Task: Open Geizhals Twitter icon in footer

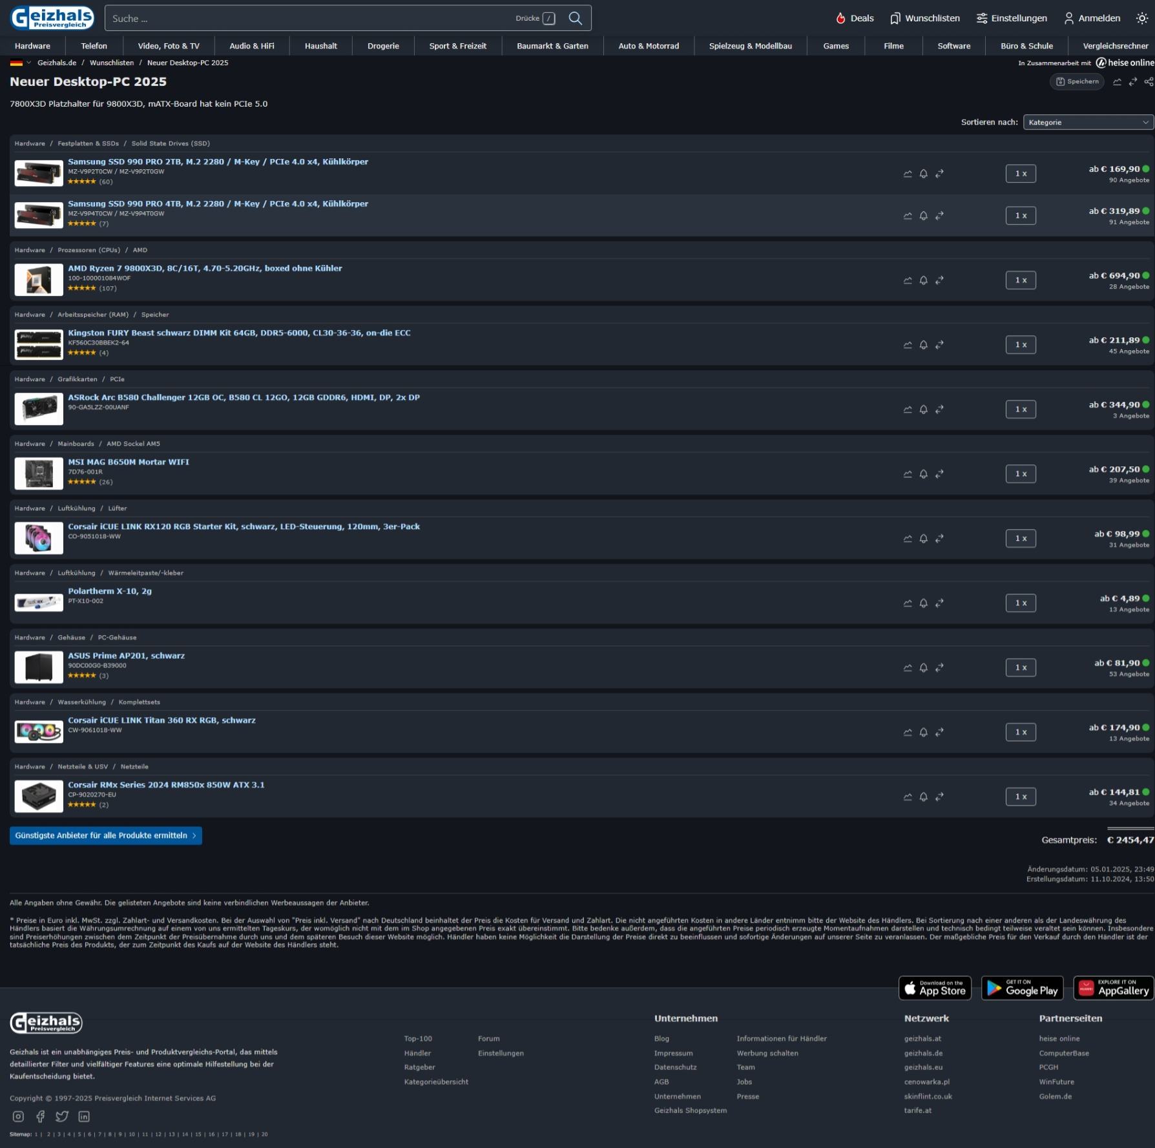Action: [62, 1116]
